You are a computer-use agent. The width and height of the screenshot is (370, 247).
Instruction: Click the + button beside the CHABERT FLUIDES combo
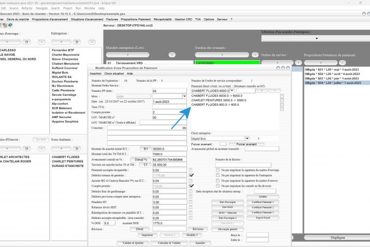pyautogui.click(x=261, y=90)
